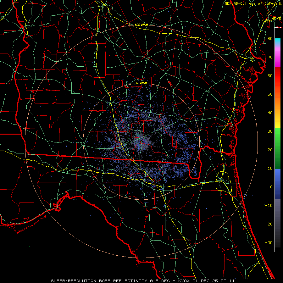Click the KVAX station identifier
The height and width of the screenshot is (283, 283).
184,281
